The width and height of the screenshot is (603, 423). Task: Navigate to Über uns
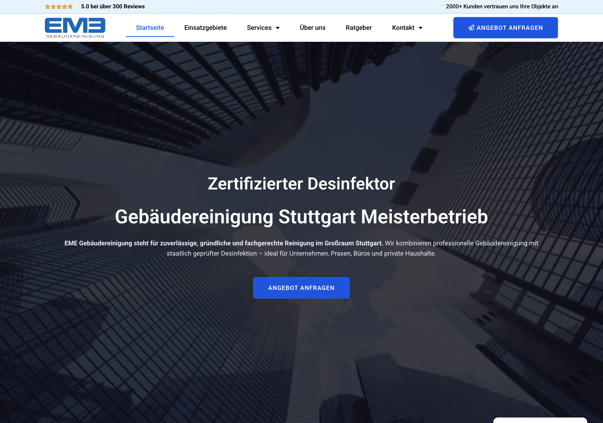coord(312,28)
